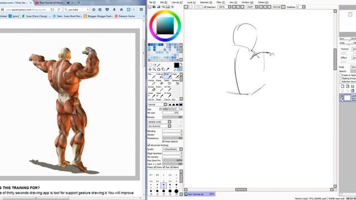
Task: Open the layer Texture dropdown
Action: 354,49
